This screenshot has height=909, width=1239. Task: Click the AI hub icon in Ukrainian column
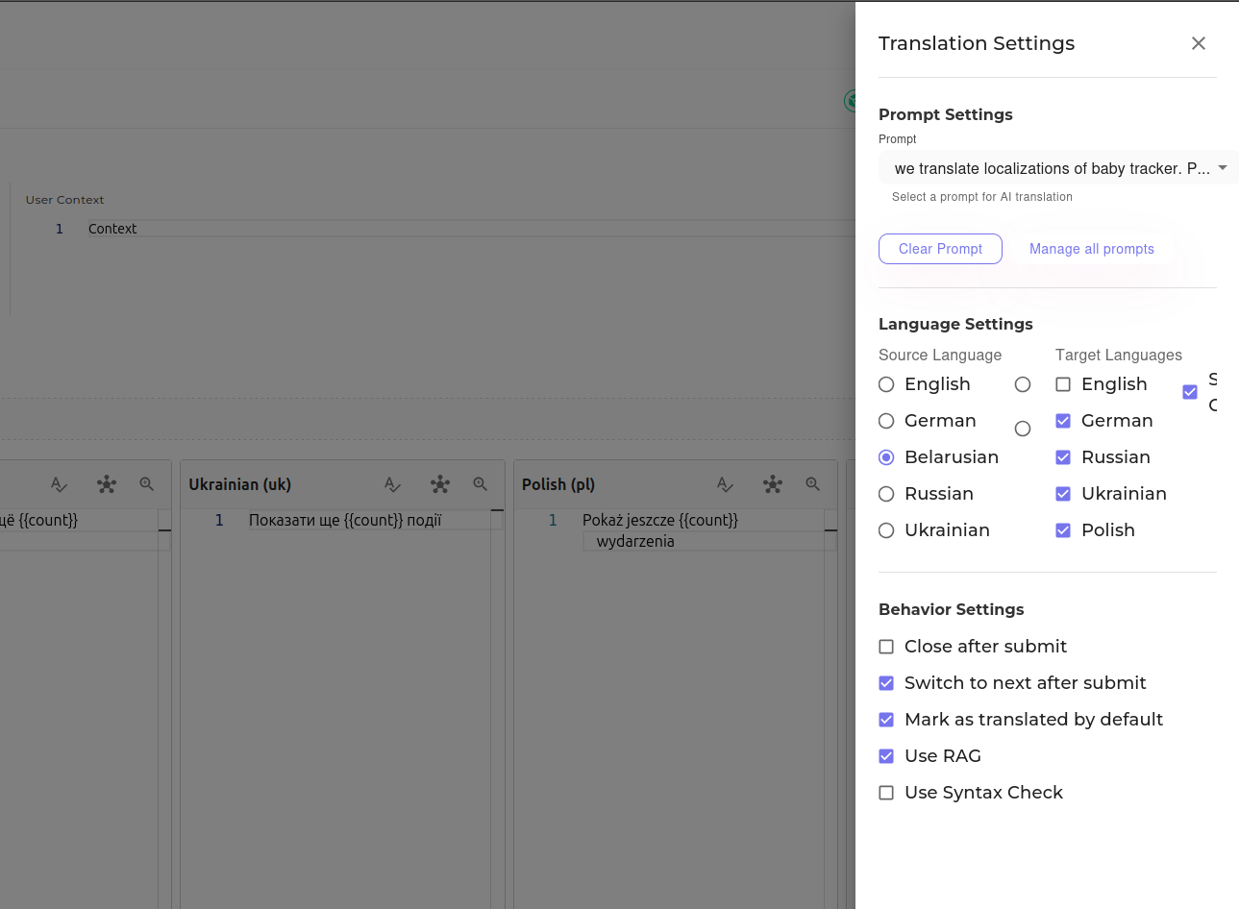pos(440,484)
